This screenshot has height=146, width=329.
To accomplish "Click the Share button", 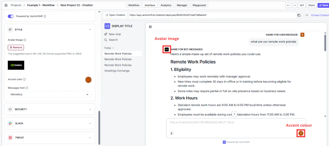I will [x=311, y=5].
